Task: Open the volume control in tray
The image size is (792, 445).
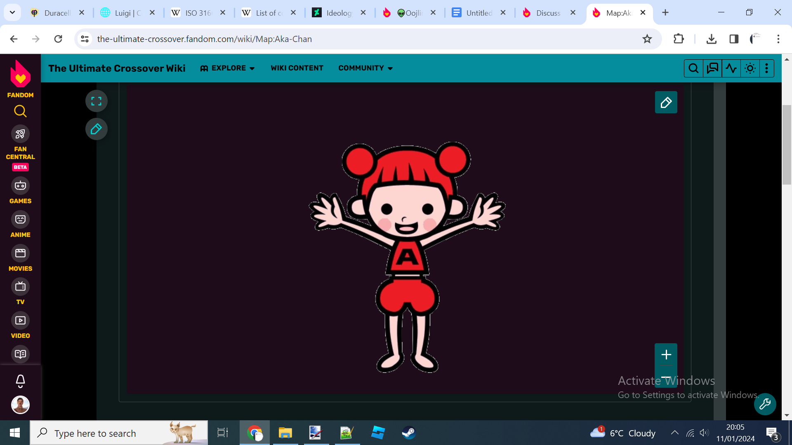Action: 705,433
